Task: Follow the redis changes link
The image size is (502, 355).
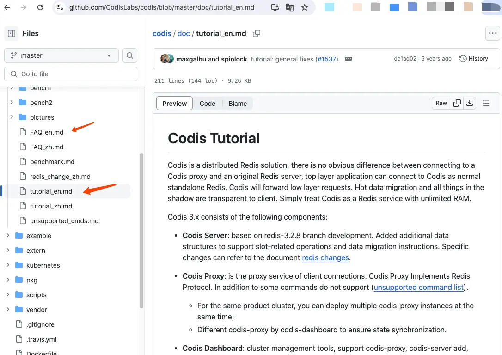Action: (x=325, y=257)
